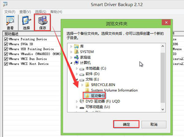184x137 pixels.
Task: Uncheck VMware SVGA 3D driver
Action: click(x=6, y=44)
